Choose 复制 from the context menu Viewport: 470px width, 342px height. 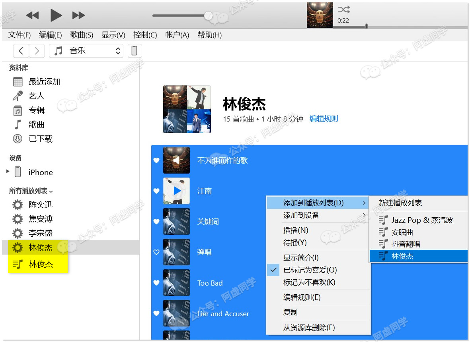pyautogui.click(x=318, y=312)
